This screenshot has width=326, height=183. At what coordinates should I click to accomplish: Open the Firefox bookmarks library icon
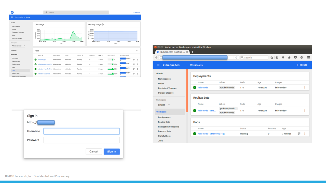tap(277, 57)
